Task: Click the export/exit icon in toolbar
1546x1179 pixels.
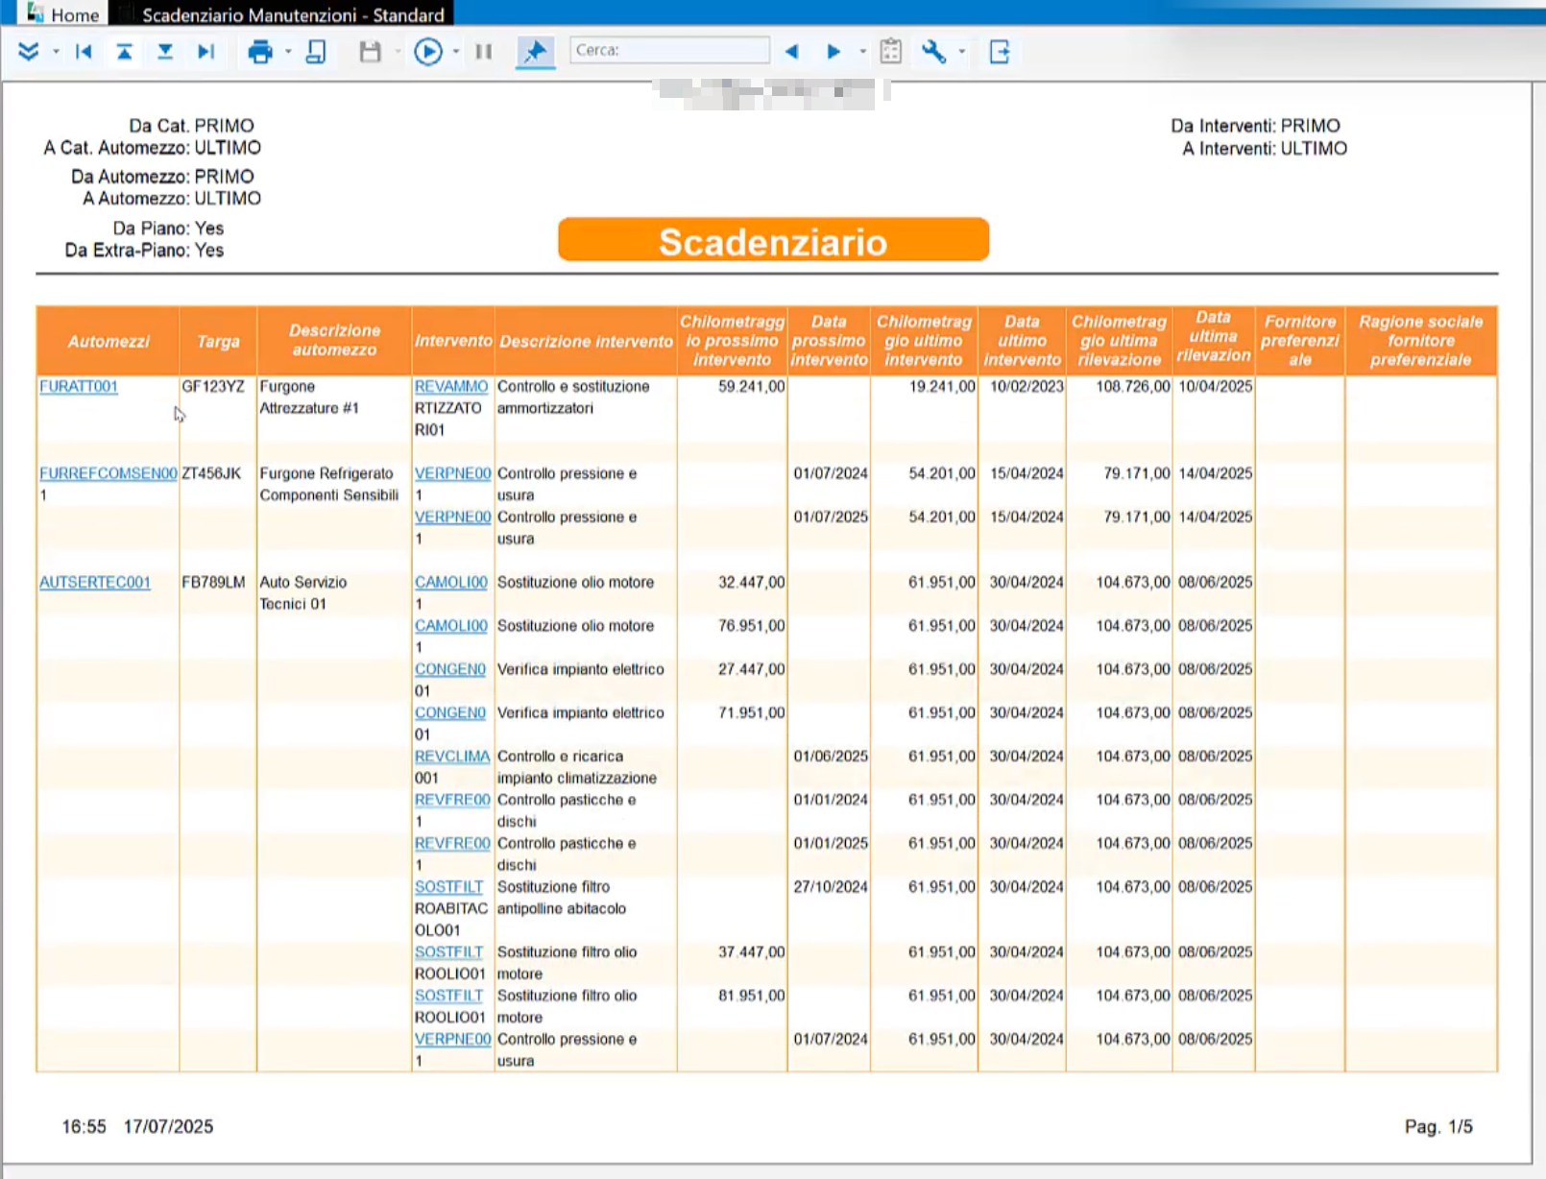Action: point(1000,52)
